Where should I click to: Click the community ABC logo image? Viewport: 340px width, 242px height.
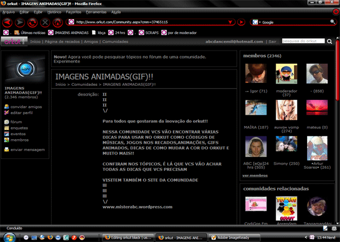tap(26, 69)
